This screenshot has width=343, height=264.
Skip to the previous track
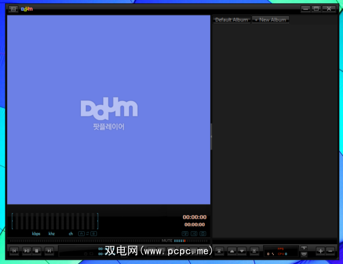(x=14, y=251)
